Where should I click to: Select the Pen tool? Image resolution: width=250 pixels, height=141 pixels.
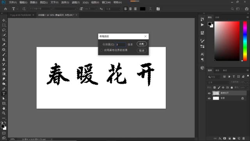point(4,89)
